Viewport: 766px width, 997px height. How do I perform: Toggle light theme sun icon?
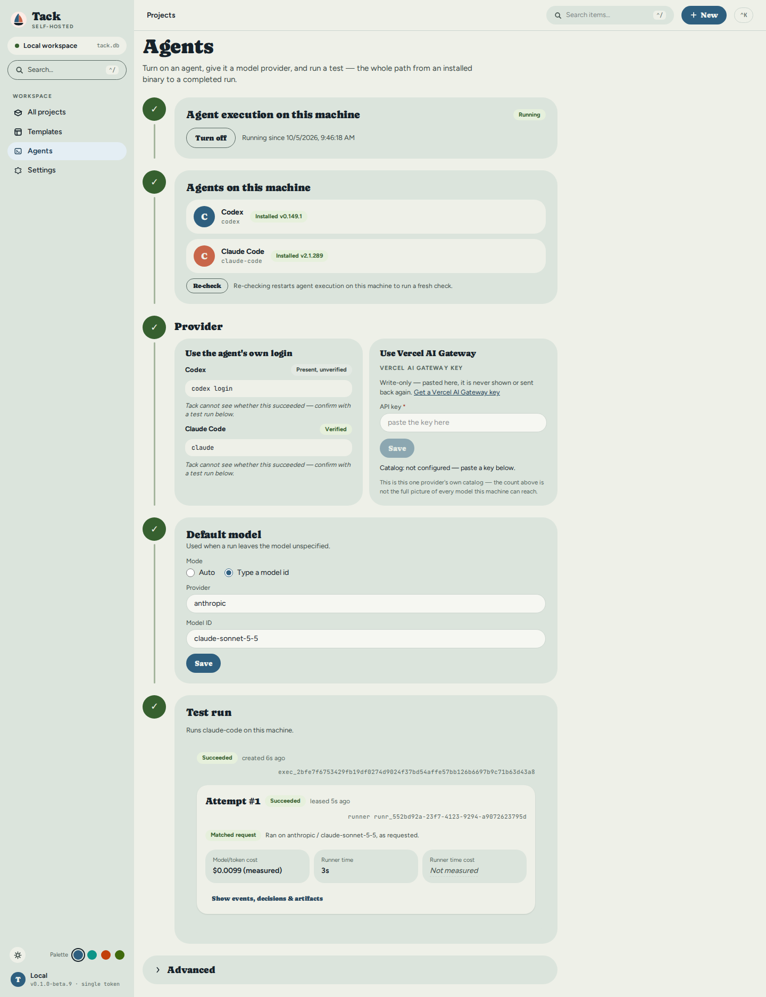point(18,955)
